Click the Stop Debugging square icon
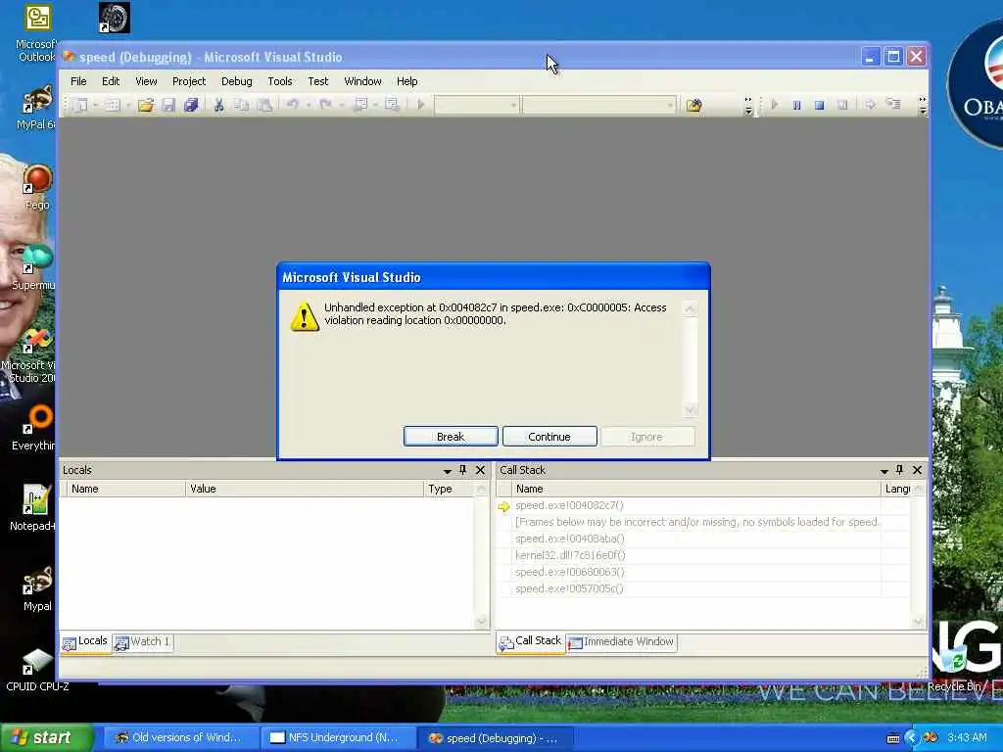This screenshot has width=1003, height=752. [820, 105]
